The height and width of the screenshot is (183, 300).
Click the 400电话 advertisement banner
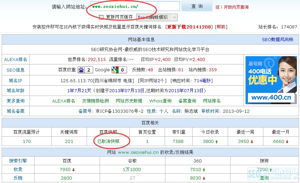[x=271, y=80]
